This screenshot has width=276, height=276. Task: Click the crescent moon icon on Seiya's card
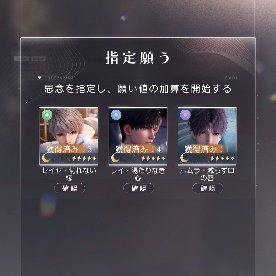[x=46, y=157]
